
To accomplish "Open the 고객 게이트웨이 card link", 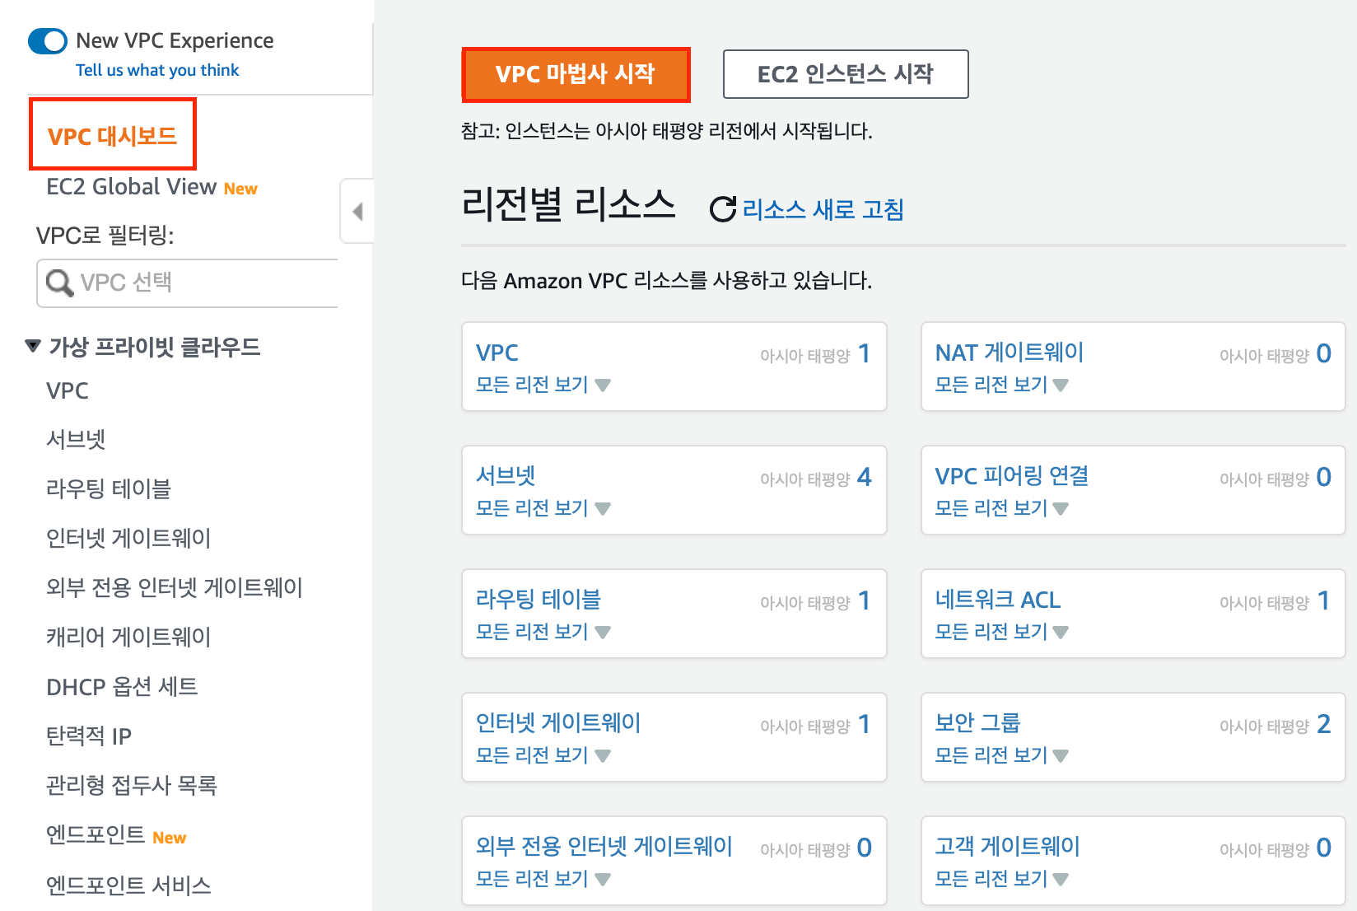I will tap(1008, 847).
